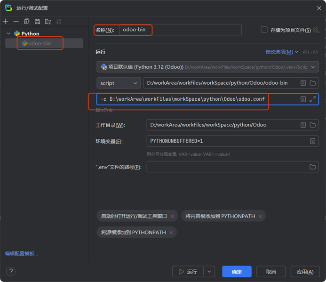This screenshot has width=326, height=282.
Task: Open the Run button dropdown arrow
Action: (209, 271)
